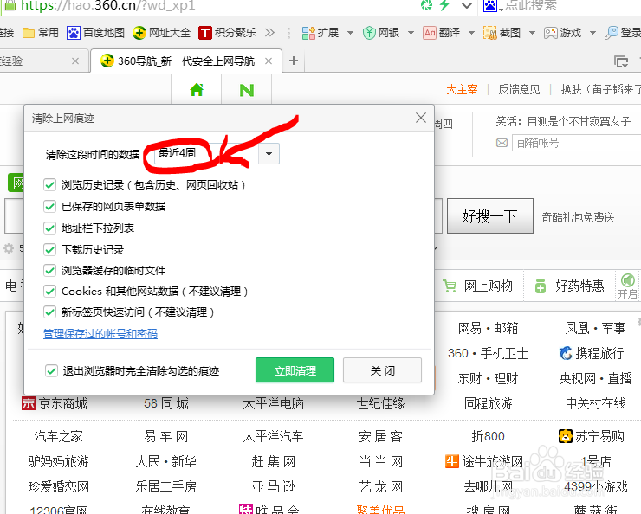Toggle 浏览器缓存的临时文件 checkbox

tap(50, 270)
